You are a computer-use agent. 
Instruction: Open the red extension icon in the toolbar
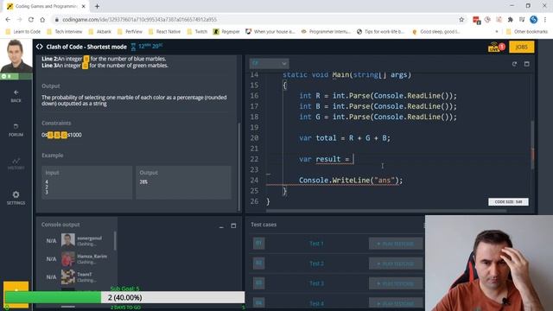tap(476, 20)
